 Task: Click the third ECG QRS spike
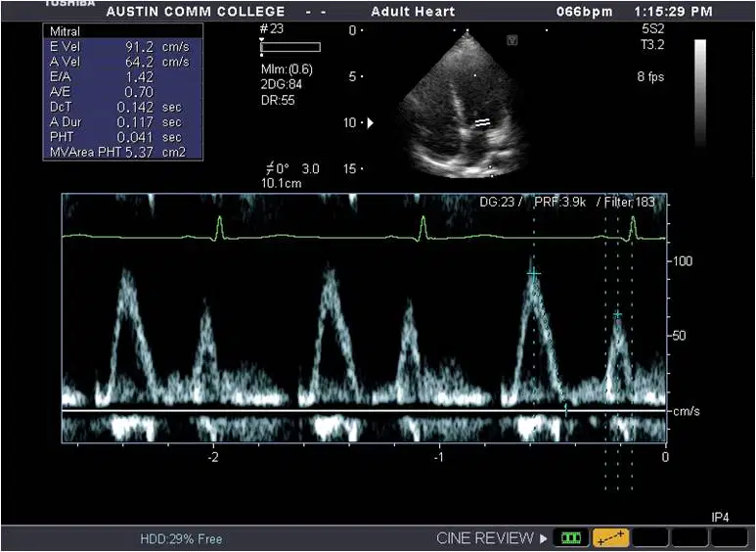pyautogui.click(x=633, y=227)
